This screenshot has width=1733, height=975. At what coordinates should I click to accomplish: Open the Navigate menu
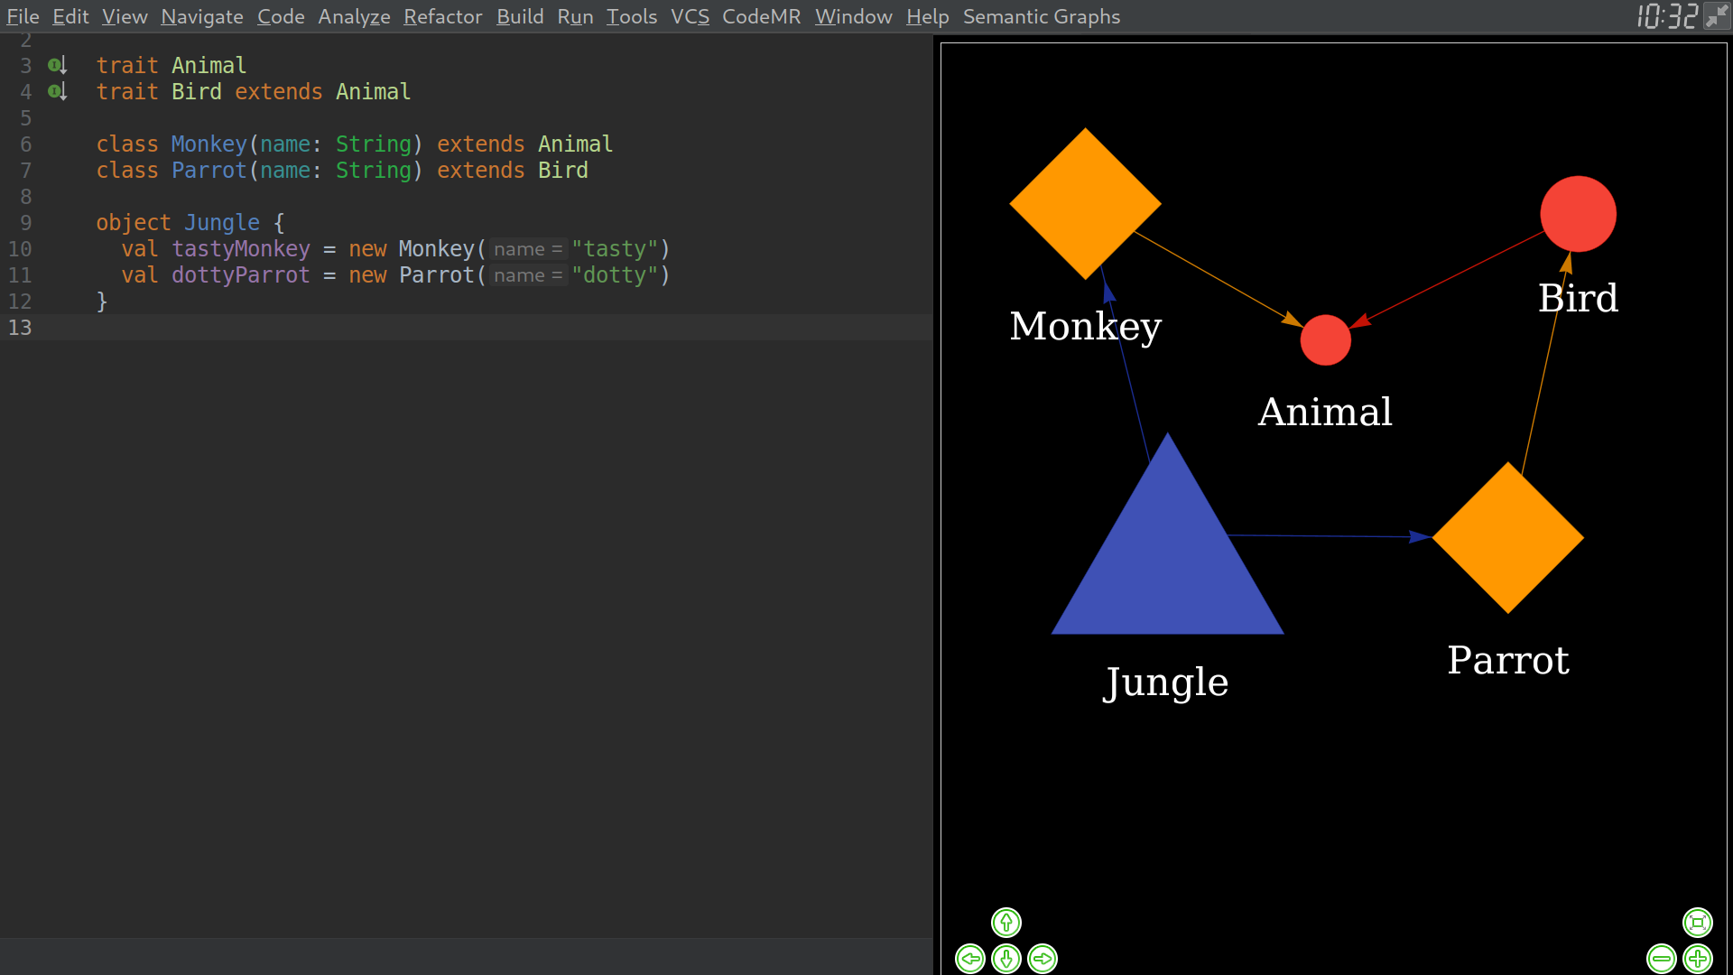pyautogui.click(x=202, y=16)
